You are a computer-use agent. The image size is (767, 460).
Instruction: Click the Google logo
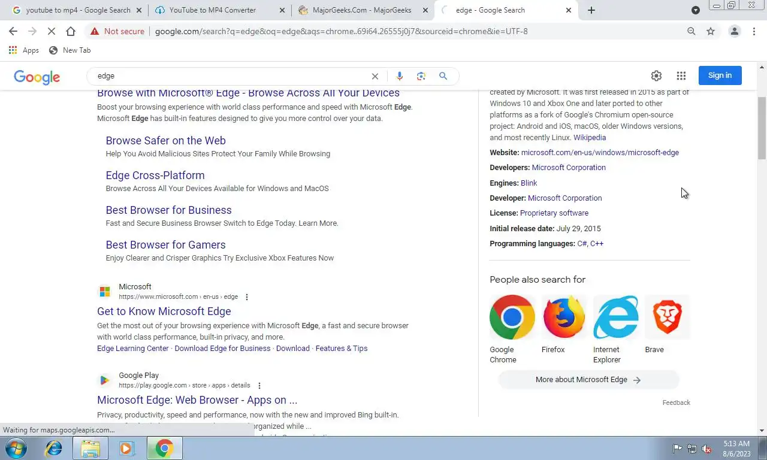click(37, 77)
